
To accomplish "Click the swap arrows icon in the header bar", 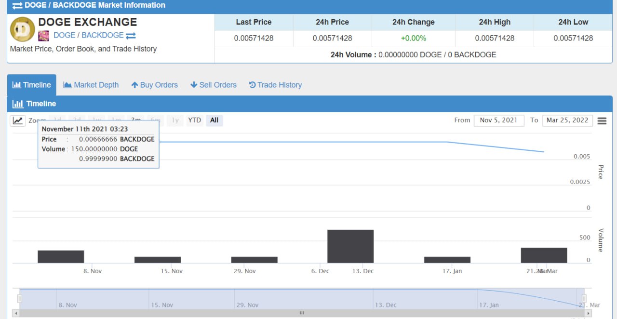I will [17, 6].
